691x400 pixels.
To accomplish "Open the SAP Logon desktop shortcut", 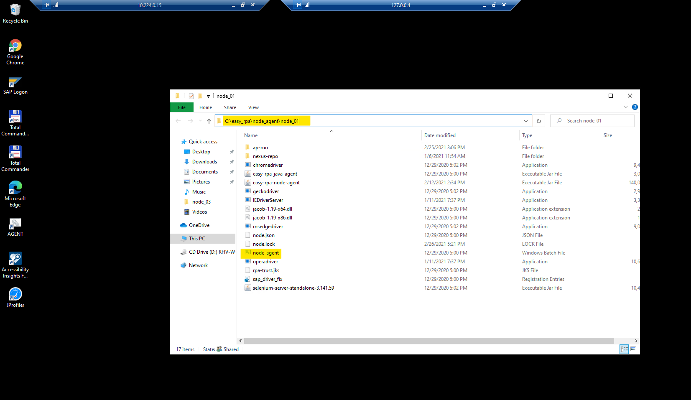I will [15, 86].
